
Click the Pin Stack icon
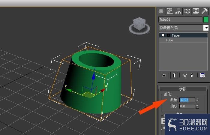click(x=163, y=75)
